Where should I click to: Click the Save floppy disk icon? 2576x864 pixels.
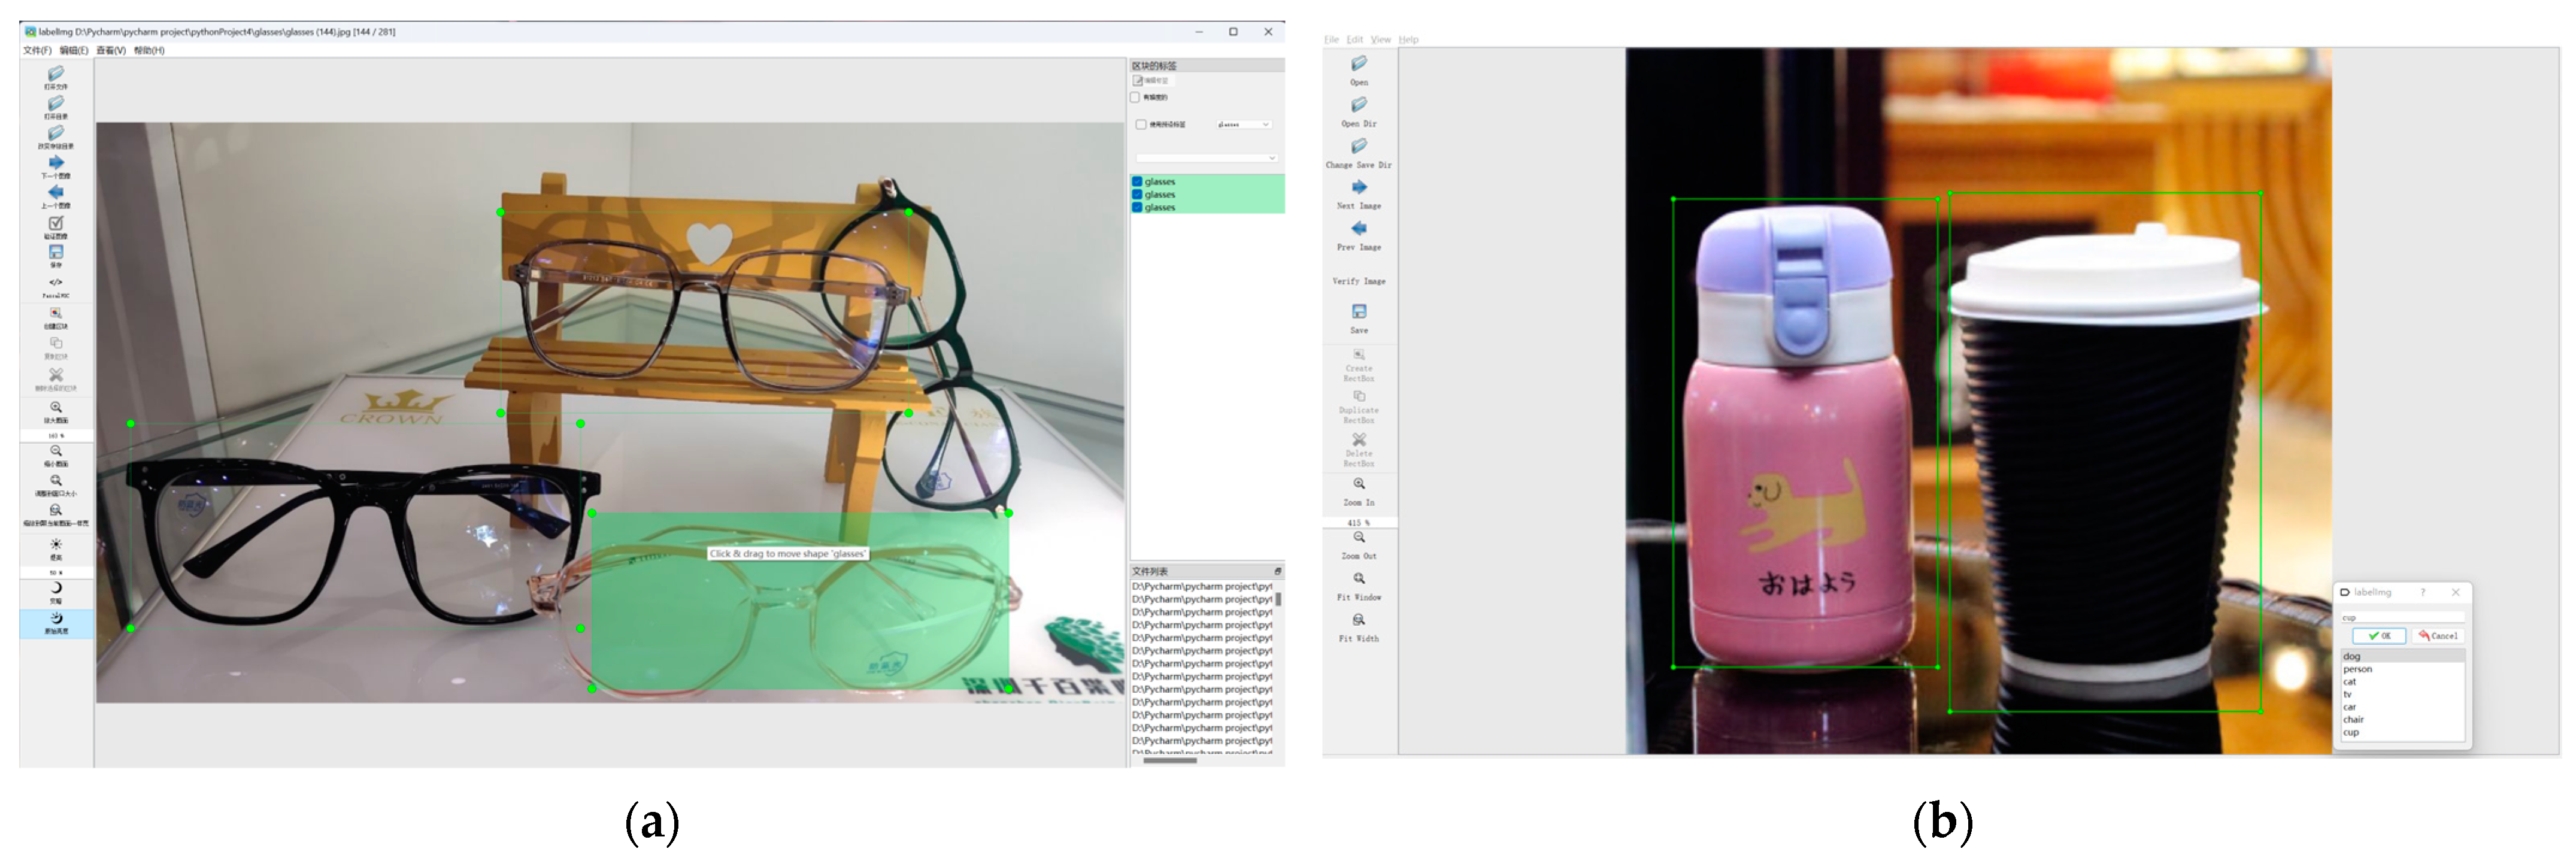click(x=1358, y=312)
